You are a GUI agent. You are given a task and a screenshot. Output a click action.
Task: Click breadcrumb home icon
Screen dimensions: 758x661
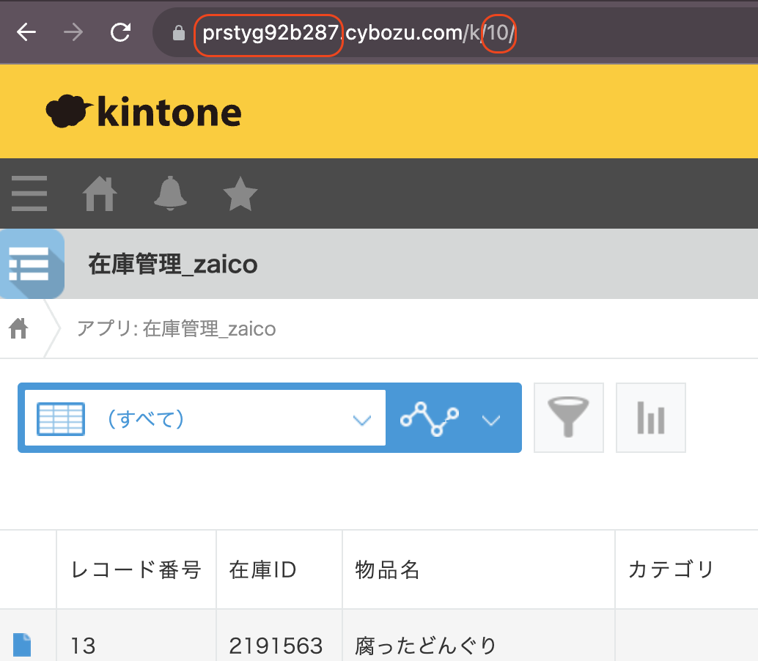pos(18,328)
